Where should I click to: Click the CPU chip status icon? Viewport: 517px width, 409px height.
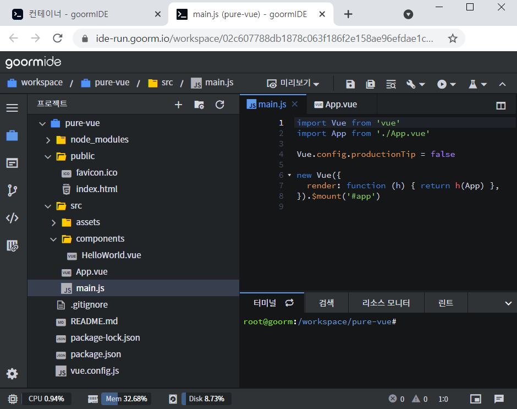pos(13,399)
